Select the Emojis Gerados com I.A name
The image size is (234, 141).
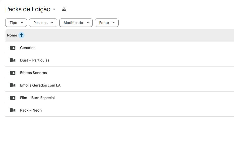[x=40, y=85]
